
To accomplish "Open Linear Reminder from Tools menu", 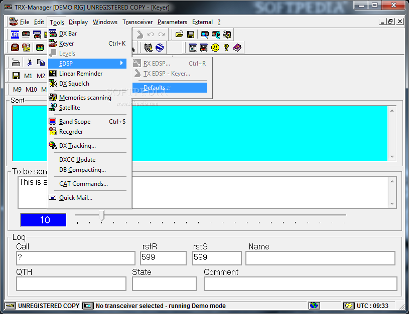I will (x=87, y=74).
